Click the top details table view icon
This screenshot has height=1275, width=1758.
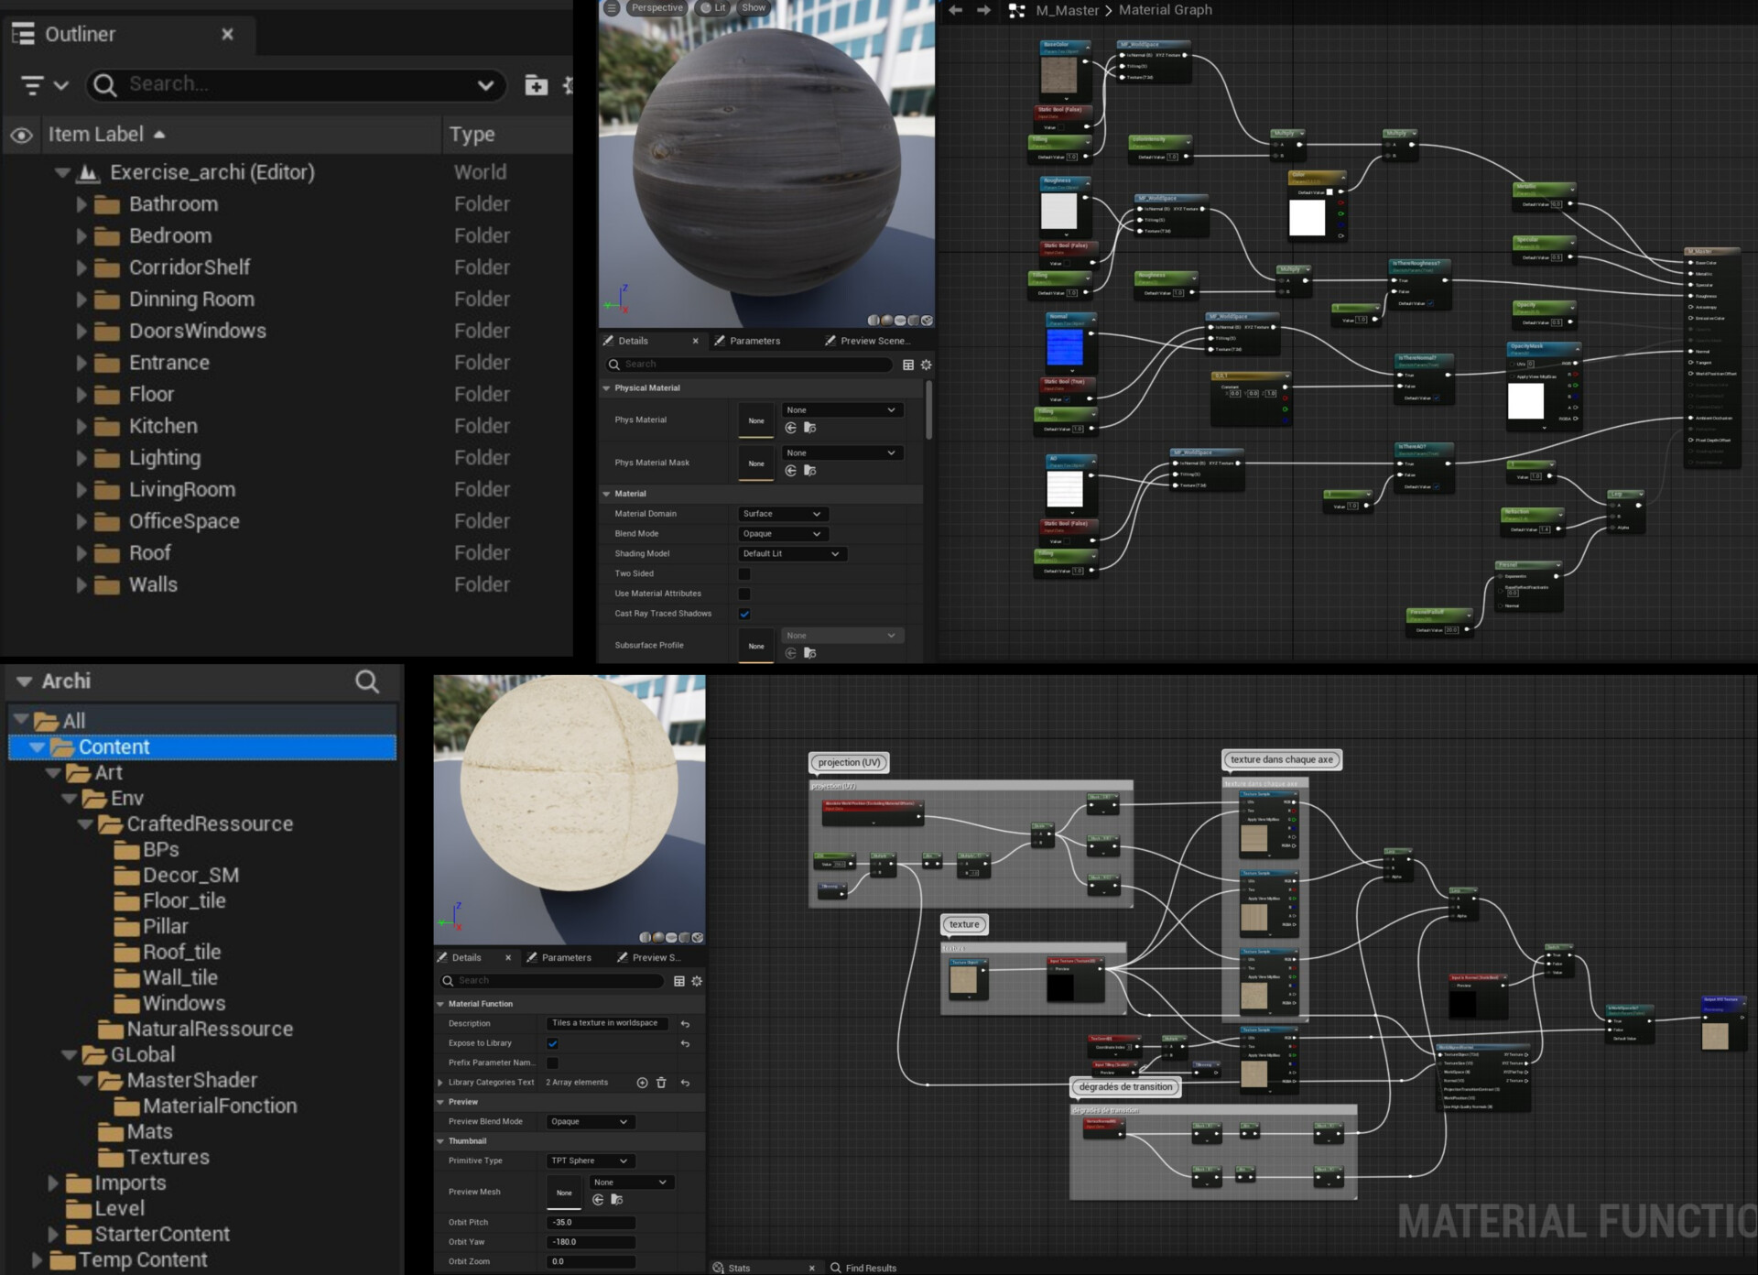point(908,365)
